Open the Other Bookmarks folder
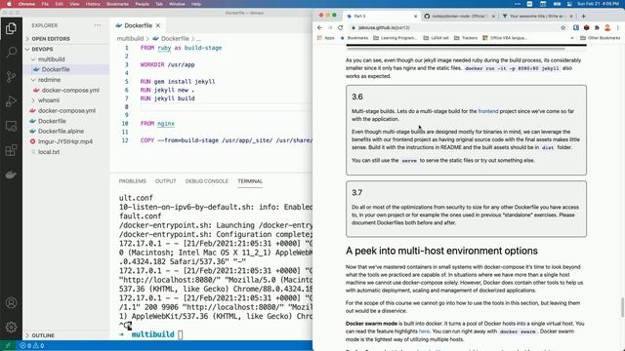This screenshot has height=351, width=625. click(x=601, y=38)
